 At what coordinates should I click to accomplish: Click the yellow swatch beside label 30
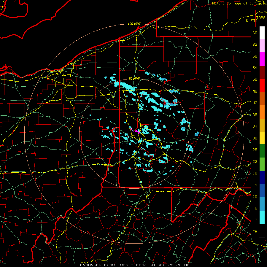(262, 138)
